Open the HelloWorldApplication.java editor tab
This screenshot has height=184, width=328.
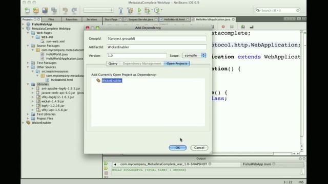pyautogui.click(x=213, y=19)
